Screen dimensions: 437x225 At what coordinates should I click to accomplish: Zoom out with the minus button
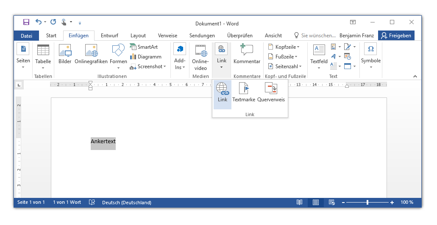pos(343,203)
